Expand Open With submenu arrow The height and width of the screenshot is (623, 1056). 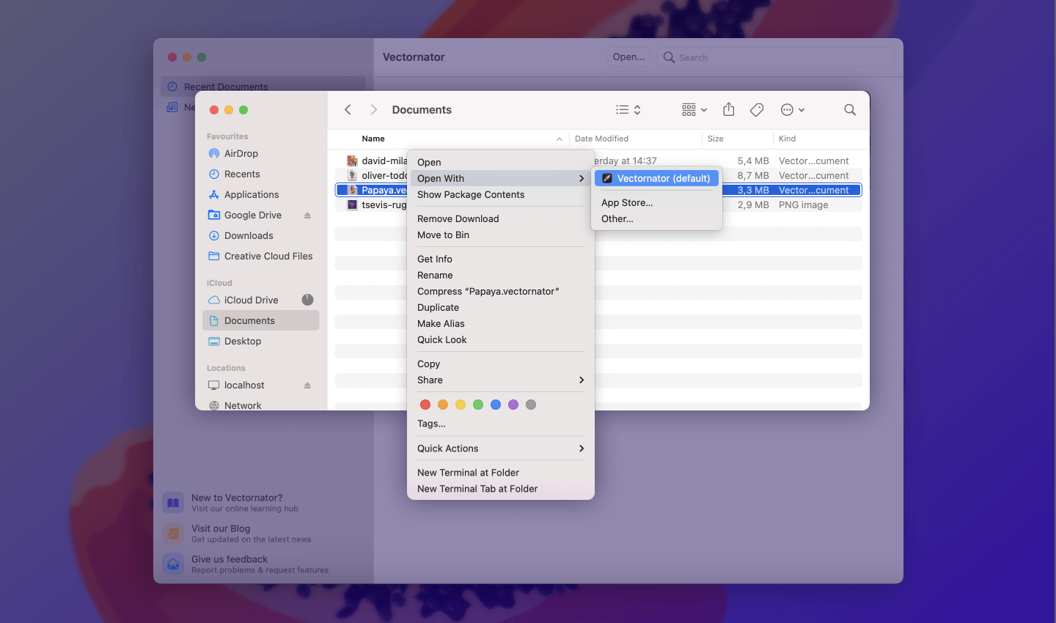[582, 178]
